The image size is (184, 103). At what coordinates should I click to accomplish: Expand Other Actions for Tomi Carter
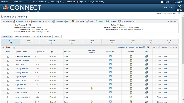click(161, 64)
